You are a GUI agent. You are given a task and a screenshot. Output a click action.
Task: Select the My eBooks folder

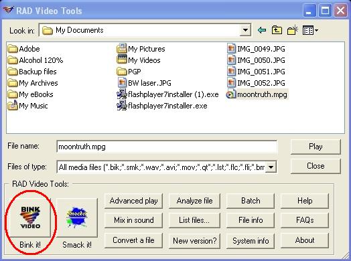[x=30, y=94]
